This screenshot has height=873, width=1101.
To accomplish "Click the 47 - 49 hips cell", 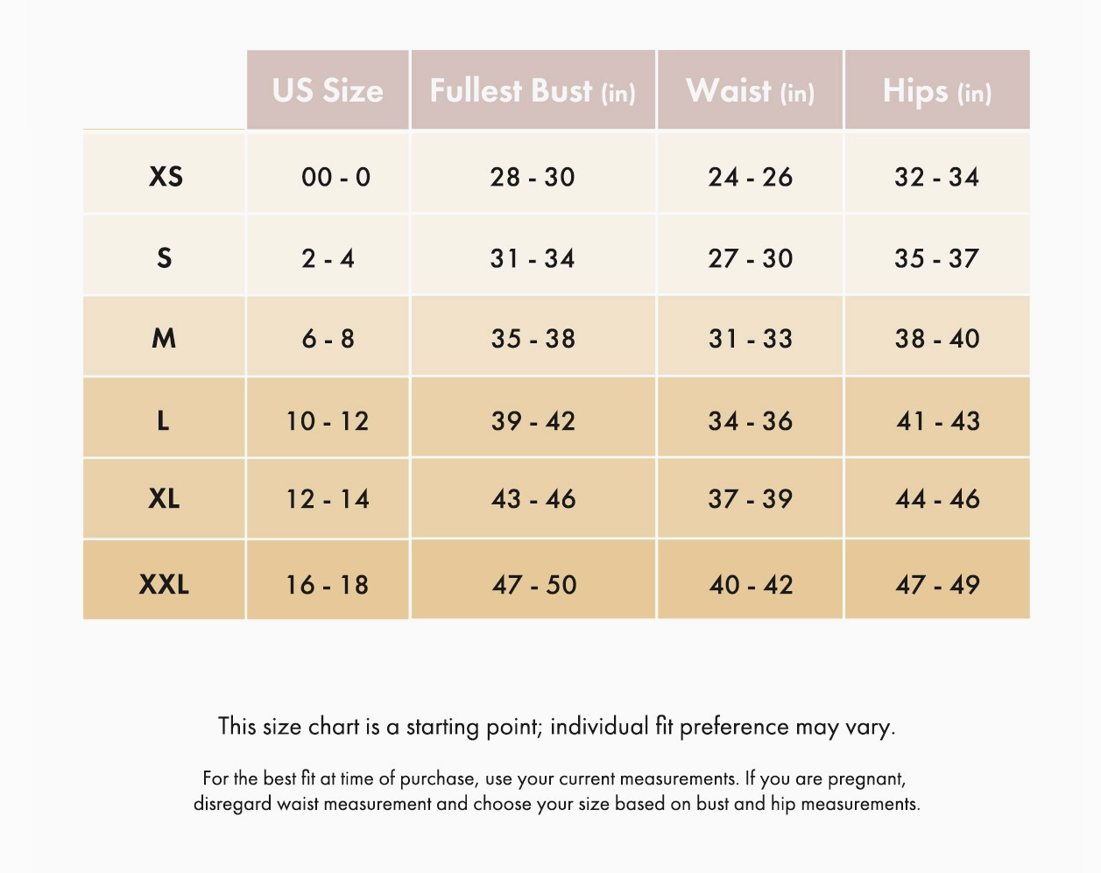I will [x=936, y=584].
